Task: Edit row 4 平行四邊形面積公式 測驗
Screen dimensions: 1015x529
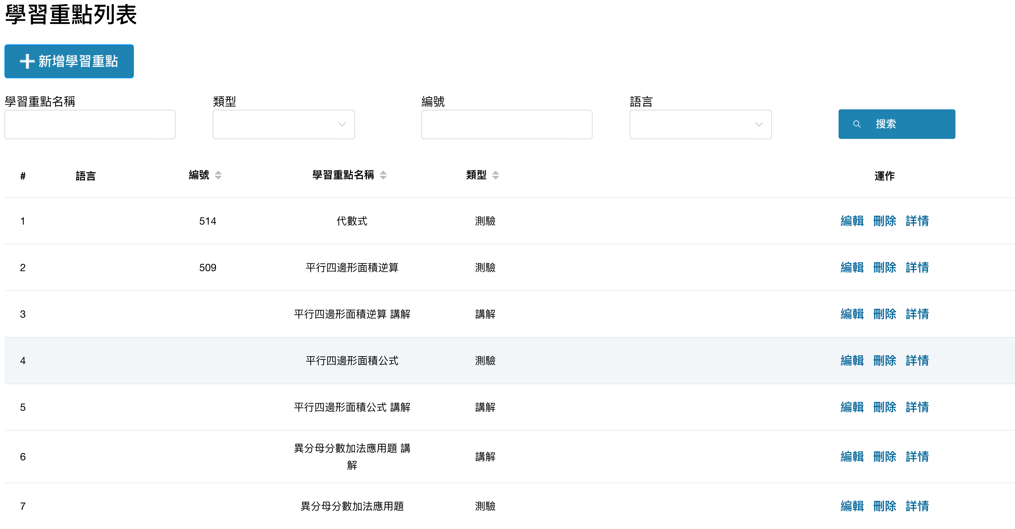Action: [852, 360]
